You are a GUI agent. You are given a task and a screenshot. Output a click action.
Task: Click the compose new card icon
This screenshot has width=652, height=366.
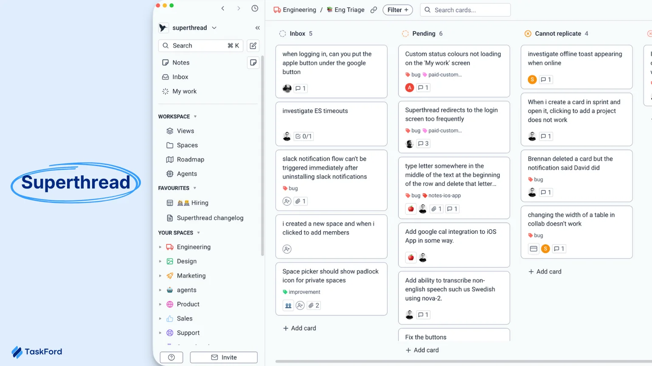(253, 46)
